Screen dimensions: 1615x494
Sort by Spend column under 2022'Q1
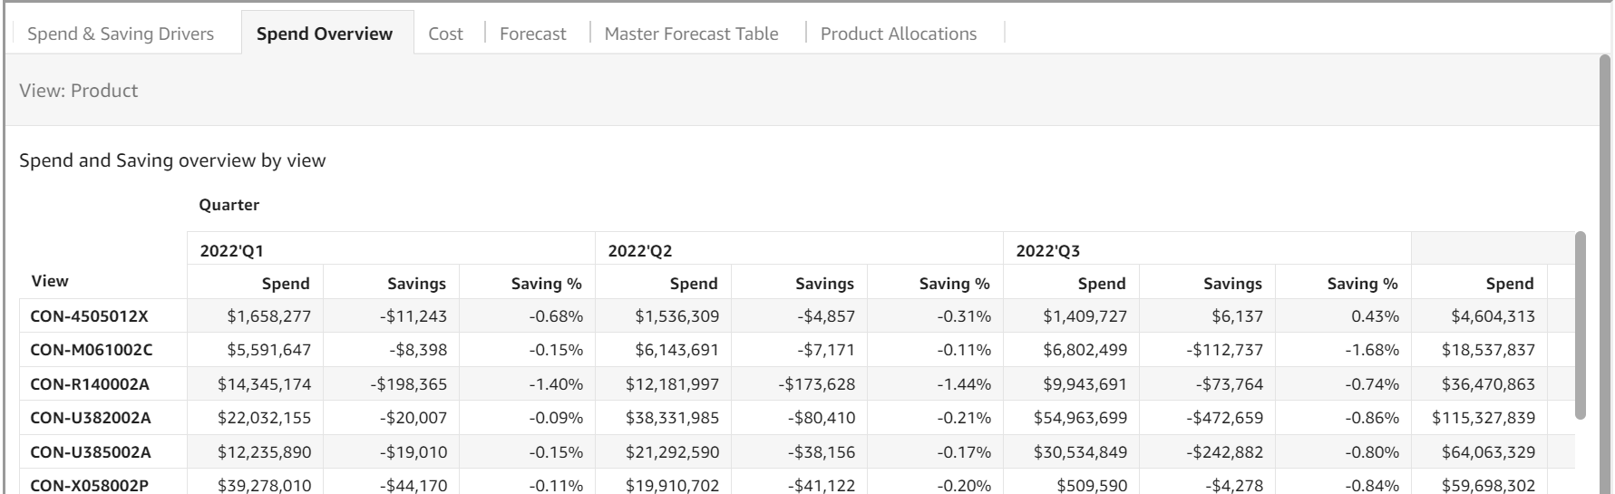point(286,284)
